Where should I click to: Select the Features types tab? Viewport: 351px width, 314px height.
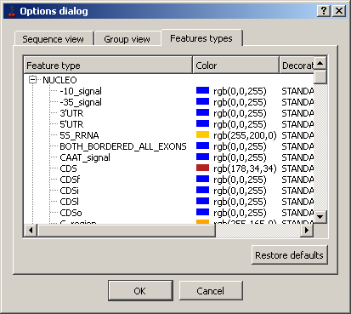pyautogui.click(x=201, y=37)
